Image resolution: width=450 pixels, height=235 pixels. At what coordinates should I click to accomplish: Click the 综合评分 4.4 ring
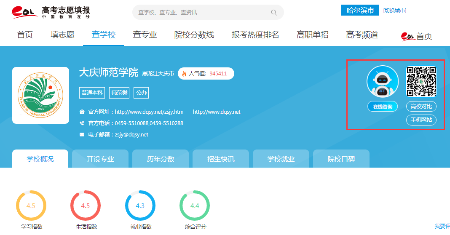pos(195,206)
